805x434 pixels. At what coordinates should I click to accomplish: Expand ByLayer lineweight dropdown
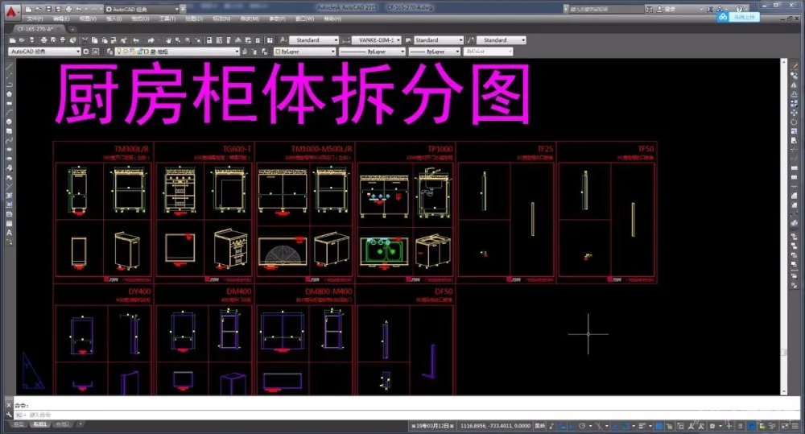coord(457,52)
